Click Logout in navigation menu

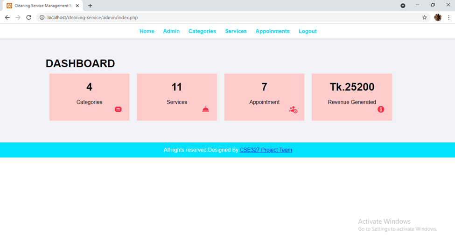pyautogui.click(x=308, y=31)
